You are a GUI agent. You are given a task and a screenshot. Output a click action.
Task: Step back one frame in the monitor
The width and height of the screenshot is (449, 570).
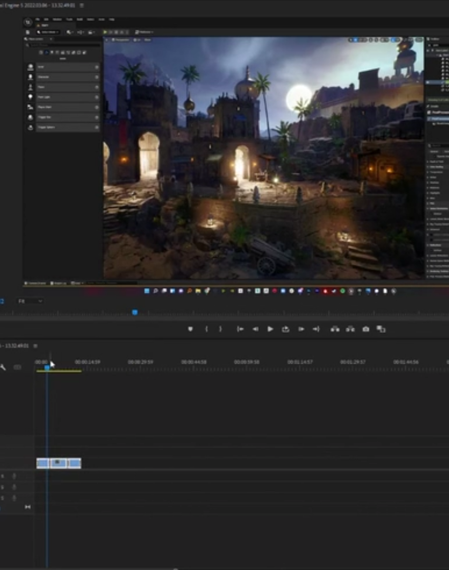point(255,329)
